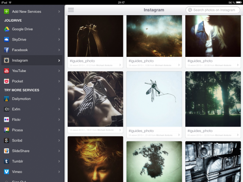Tap the Pocket service icon

[x=6, y=81]
